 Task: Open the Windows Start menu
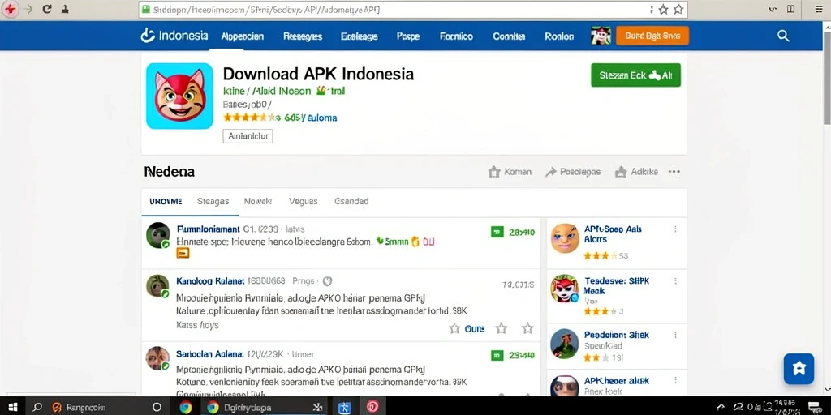click(x=13, y=407)
